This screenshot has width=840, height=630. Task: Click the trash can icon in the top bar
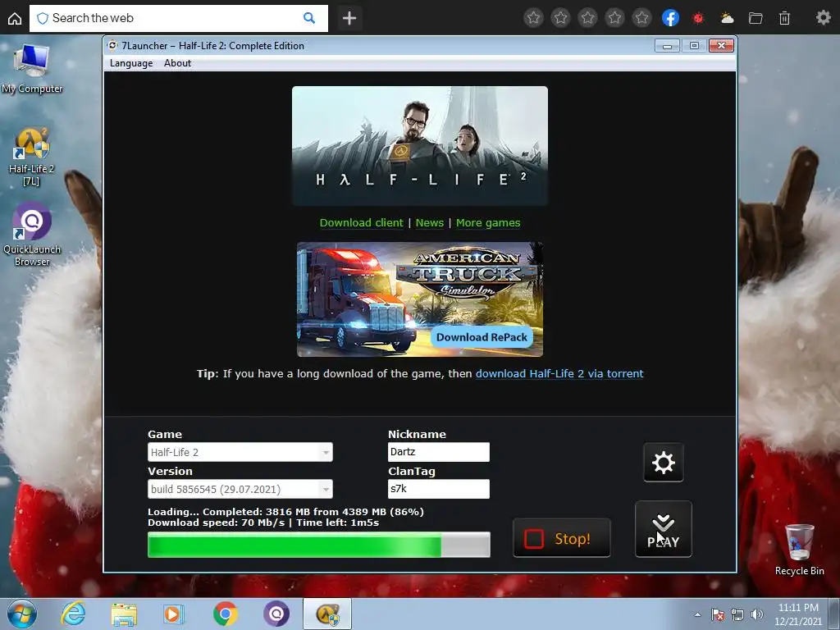[784, 18]
